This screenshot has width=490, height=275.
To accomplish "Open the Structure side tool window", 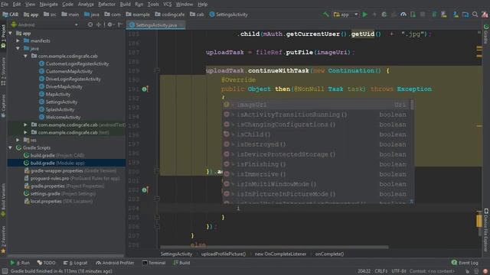I will [x=3, y=71].
